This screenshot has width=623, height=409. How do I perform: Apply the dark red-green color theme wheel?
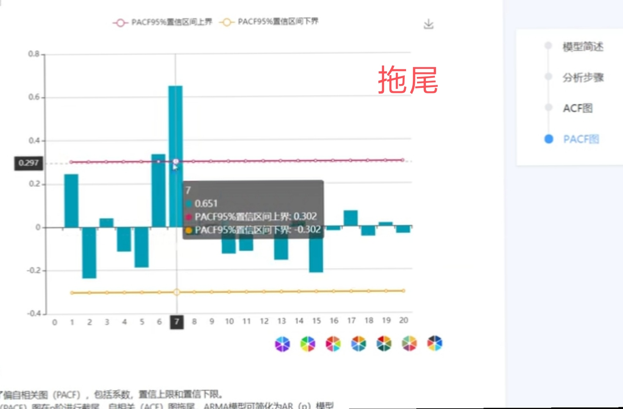pos(384,344)
